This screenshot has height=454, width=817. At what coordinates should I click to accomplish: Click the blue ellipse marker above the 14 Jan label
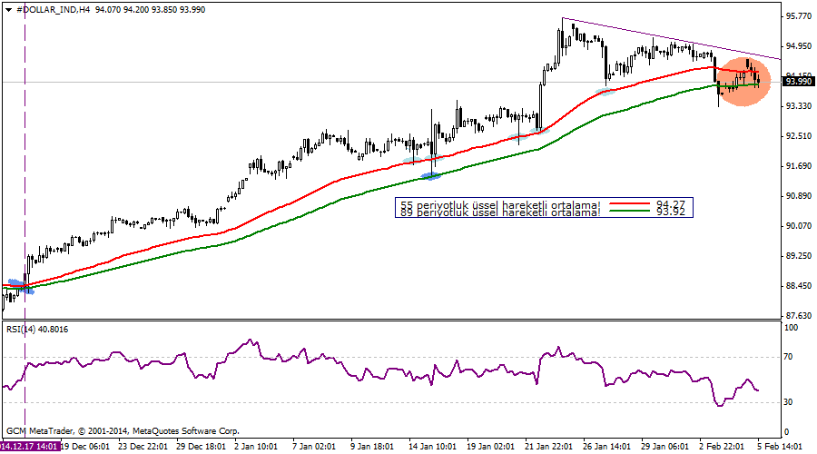428,175
